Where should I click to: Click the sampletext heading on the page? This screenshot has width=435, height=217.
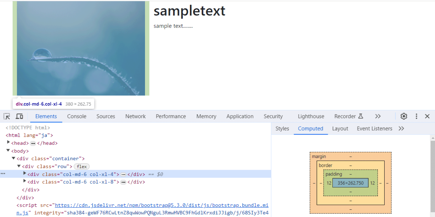click(x=190, y=11)
